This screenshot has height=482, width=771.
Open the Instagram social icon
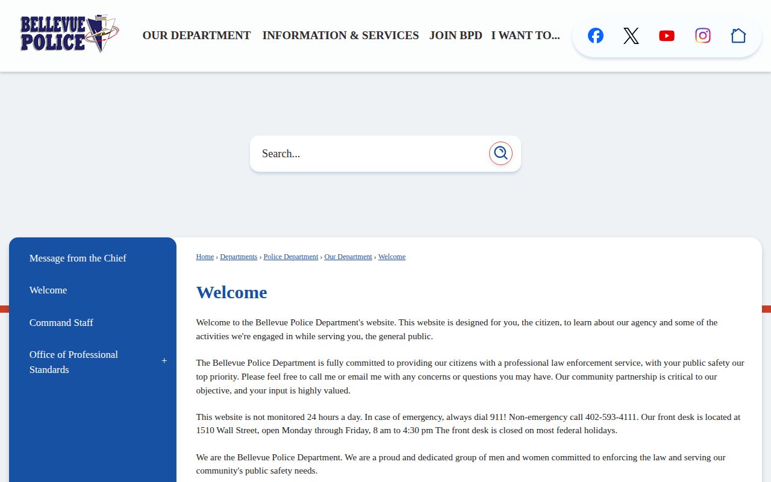(x=702, y=36)
